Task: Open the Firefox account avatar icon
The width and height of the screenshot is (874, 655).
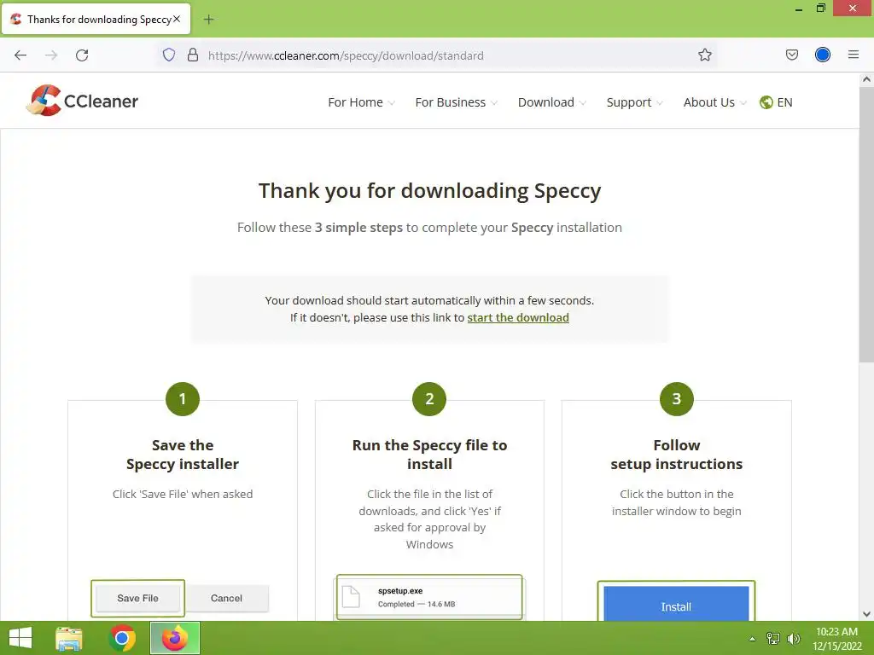Action: point(823,55)
